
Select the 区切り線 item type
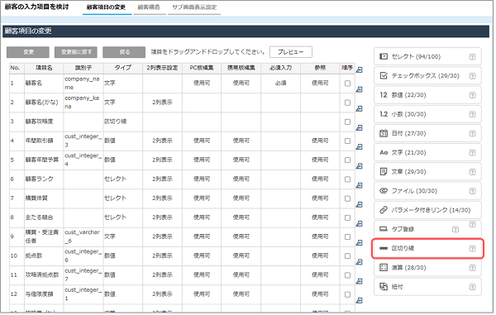coord(427,249)
